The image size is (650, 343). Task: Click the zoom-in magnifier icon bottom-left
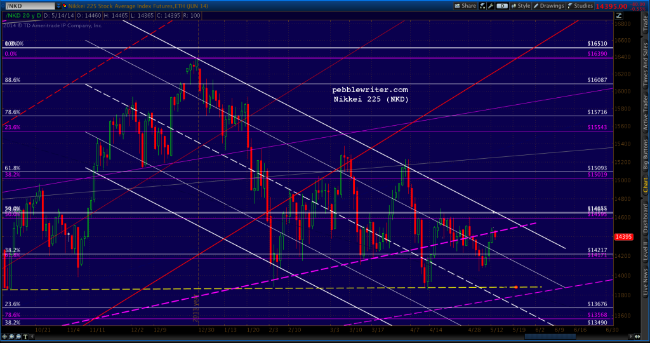click(11, 337)
